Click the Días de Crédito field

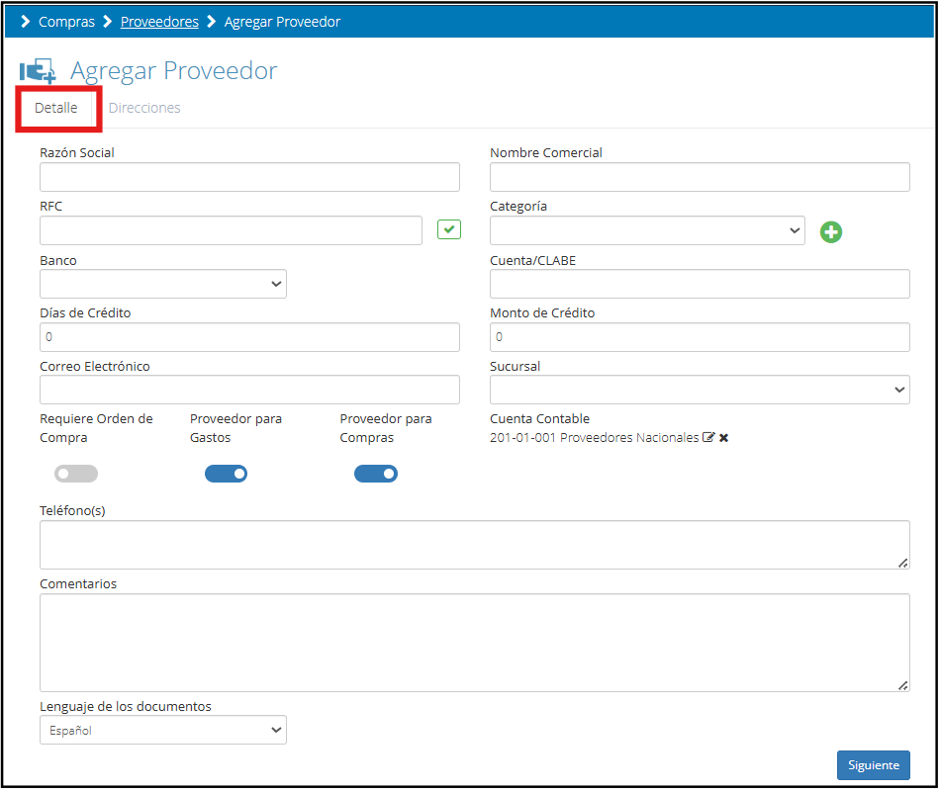point(249,337)
